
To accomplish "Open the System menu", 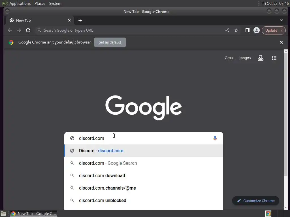I will tap(55, 3).
